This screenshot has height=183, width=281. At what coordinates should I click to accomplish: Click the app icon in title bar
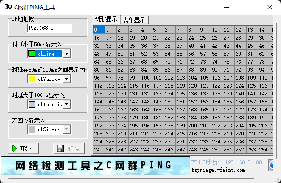click(x=8, y=7)
